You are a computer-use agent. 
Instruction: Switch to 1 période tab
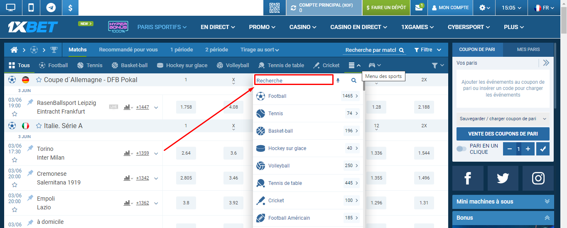coord(182,50)
